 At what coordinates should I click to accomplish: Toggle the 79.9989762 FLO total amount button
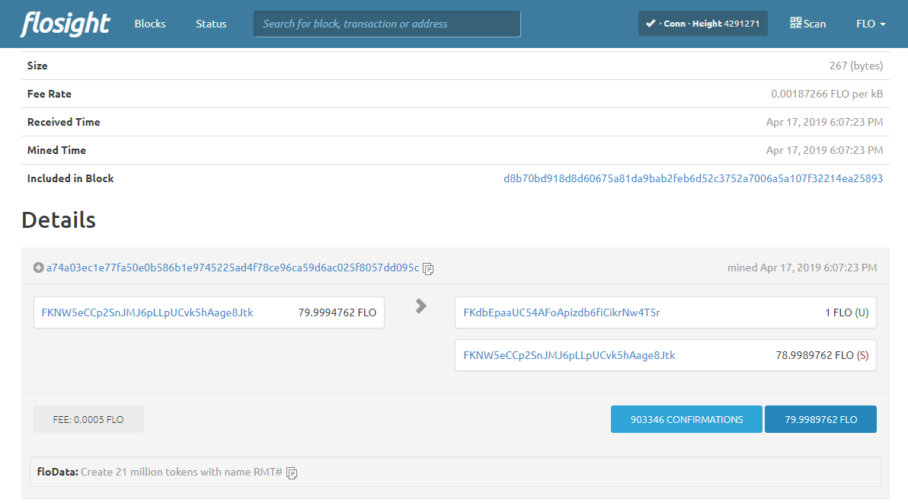coord(820,419)
